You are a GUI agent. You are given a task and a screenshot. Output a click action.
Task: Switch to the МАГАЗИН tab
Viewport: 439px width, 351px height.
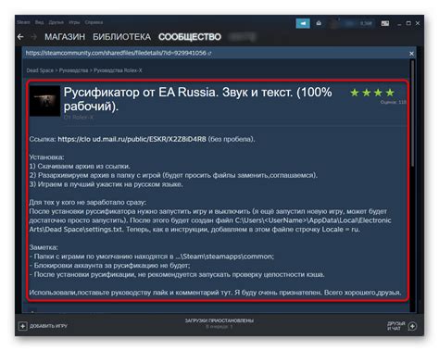click(x=65, y=37)
